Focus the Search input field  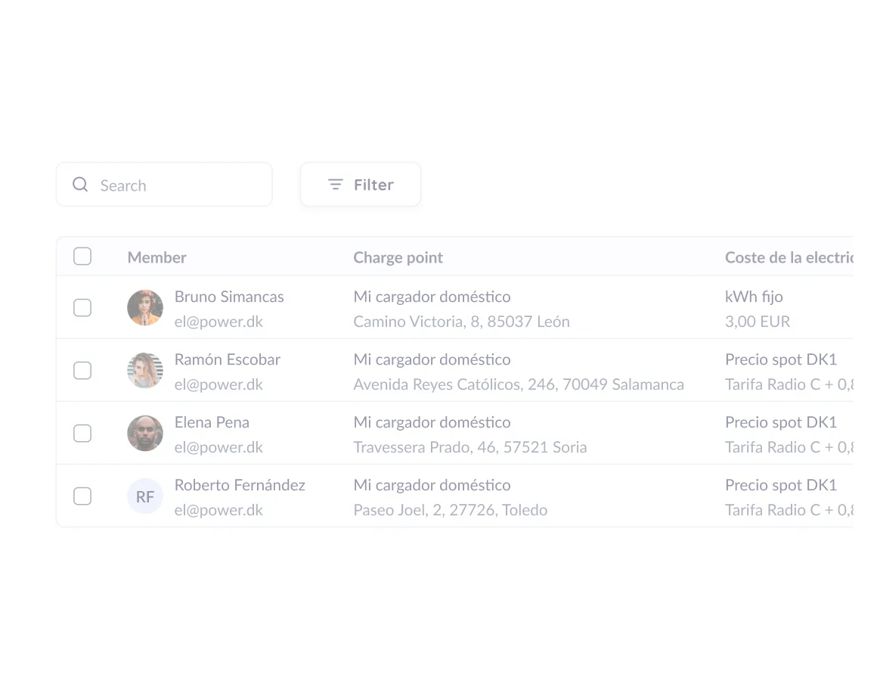164,184
